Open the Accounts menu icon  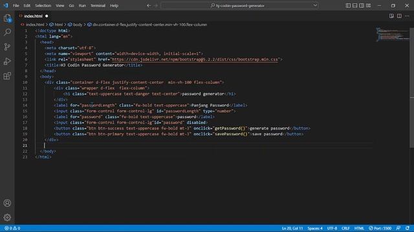7,203
